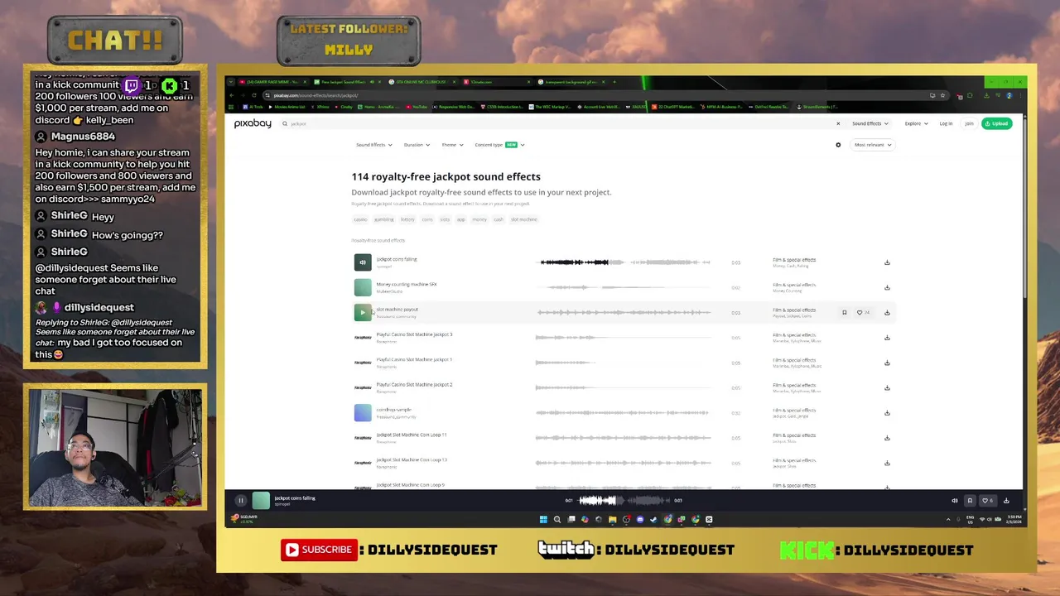Open the Theme filter dropdown
The image size is (1060, 596).
click(452, 145)
